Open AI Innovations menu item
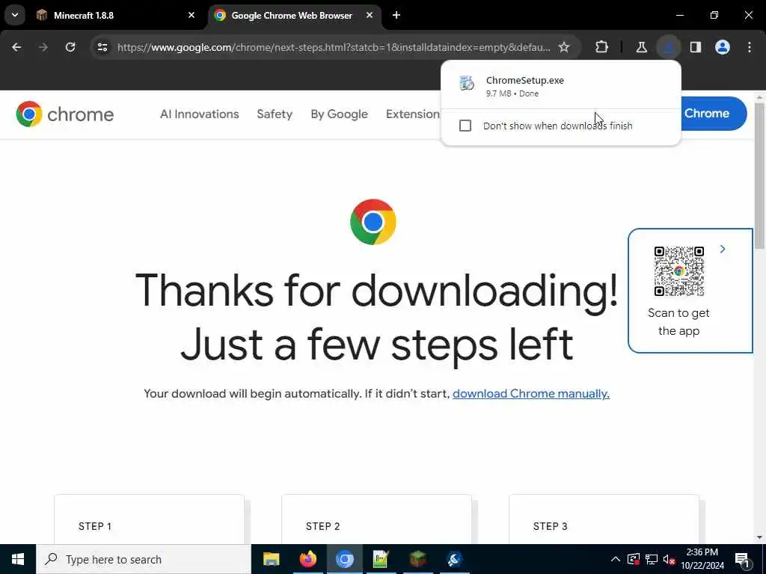The width and height of the screenshot is (766, 574). pos(199,114)
